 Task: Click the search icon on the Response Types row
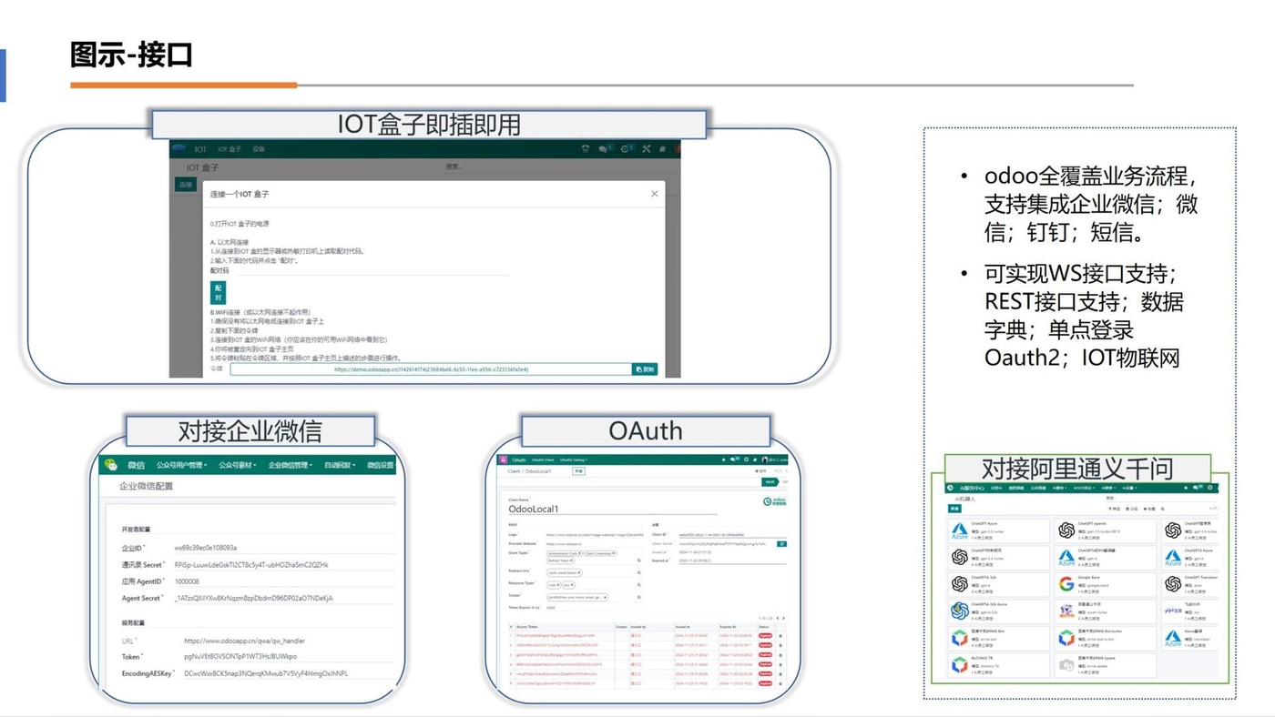639,585
